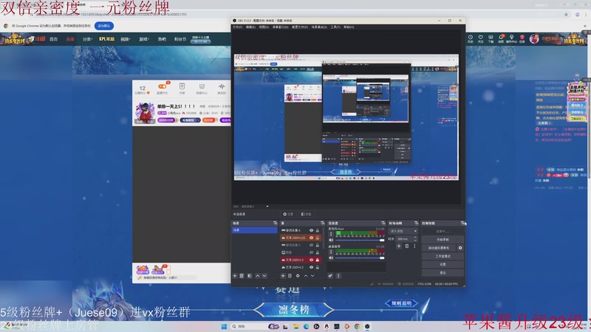
Task: Click Start Virtual Camera button
Action: pyautogui.click(x=439, y=248)
